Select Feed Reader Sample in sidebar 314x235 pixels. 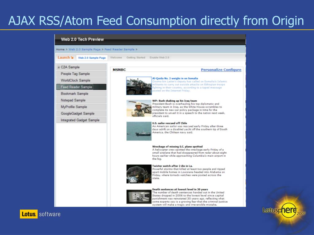81,87
